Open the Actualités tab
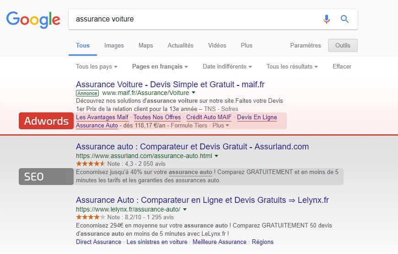The image size is (398, 254). point(180,46)
